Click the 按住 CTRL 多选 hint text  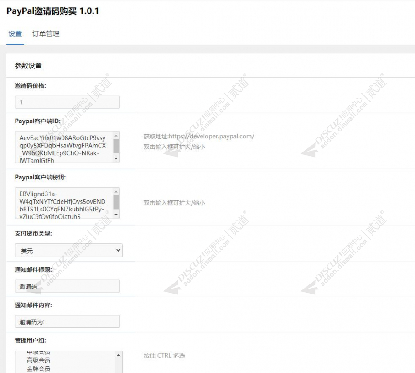click(x=164, y=356)
